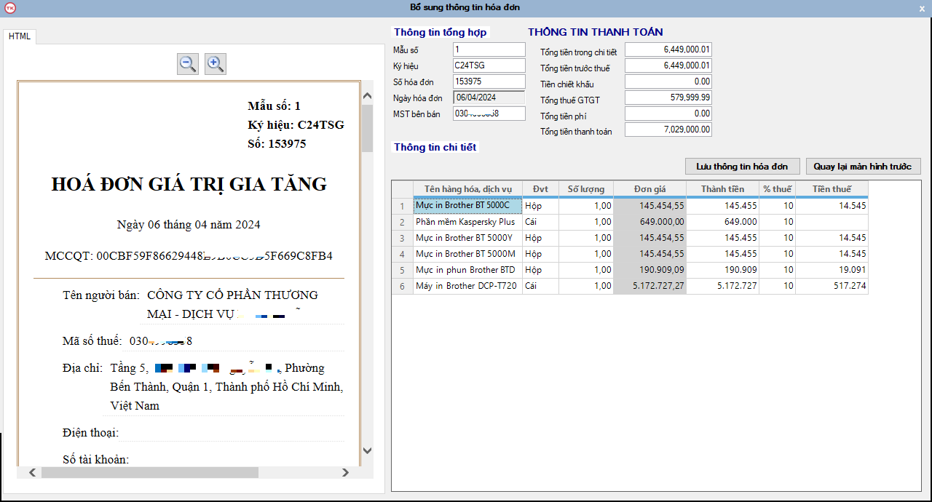Click the Đơn giá column header

click(649, 189)
